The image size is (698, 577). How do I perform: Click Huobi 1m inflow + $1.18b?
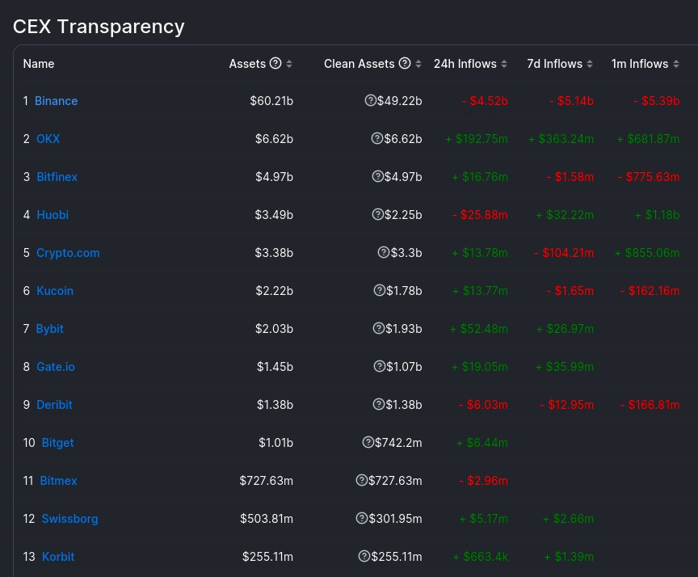coord(658,215)
